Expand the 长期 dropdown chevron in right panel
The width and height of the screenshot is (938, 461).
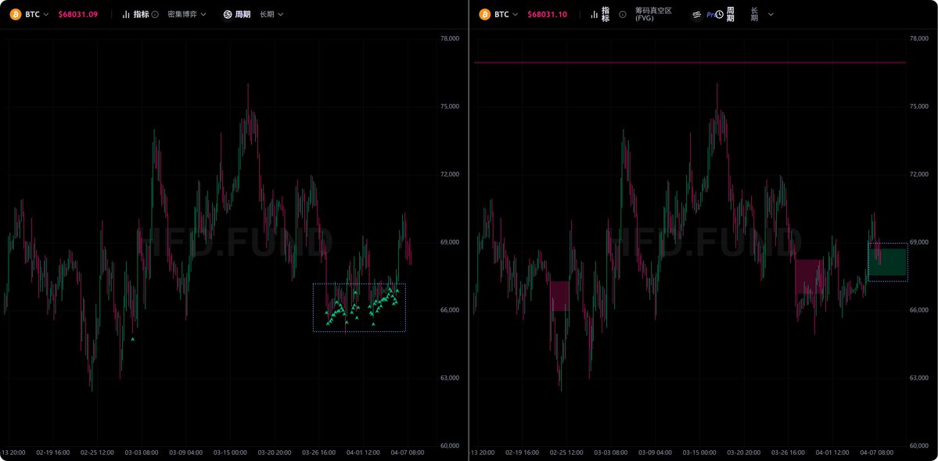click(x=771, y=14)
